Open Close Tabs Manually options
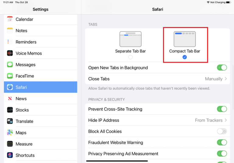 pos(216,79)
